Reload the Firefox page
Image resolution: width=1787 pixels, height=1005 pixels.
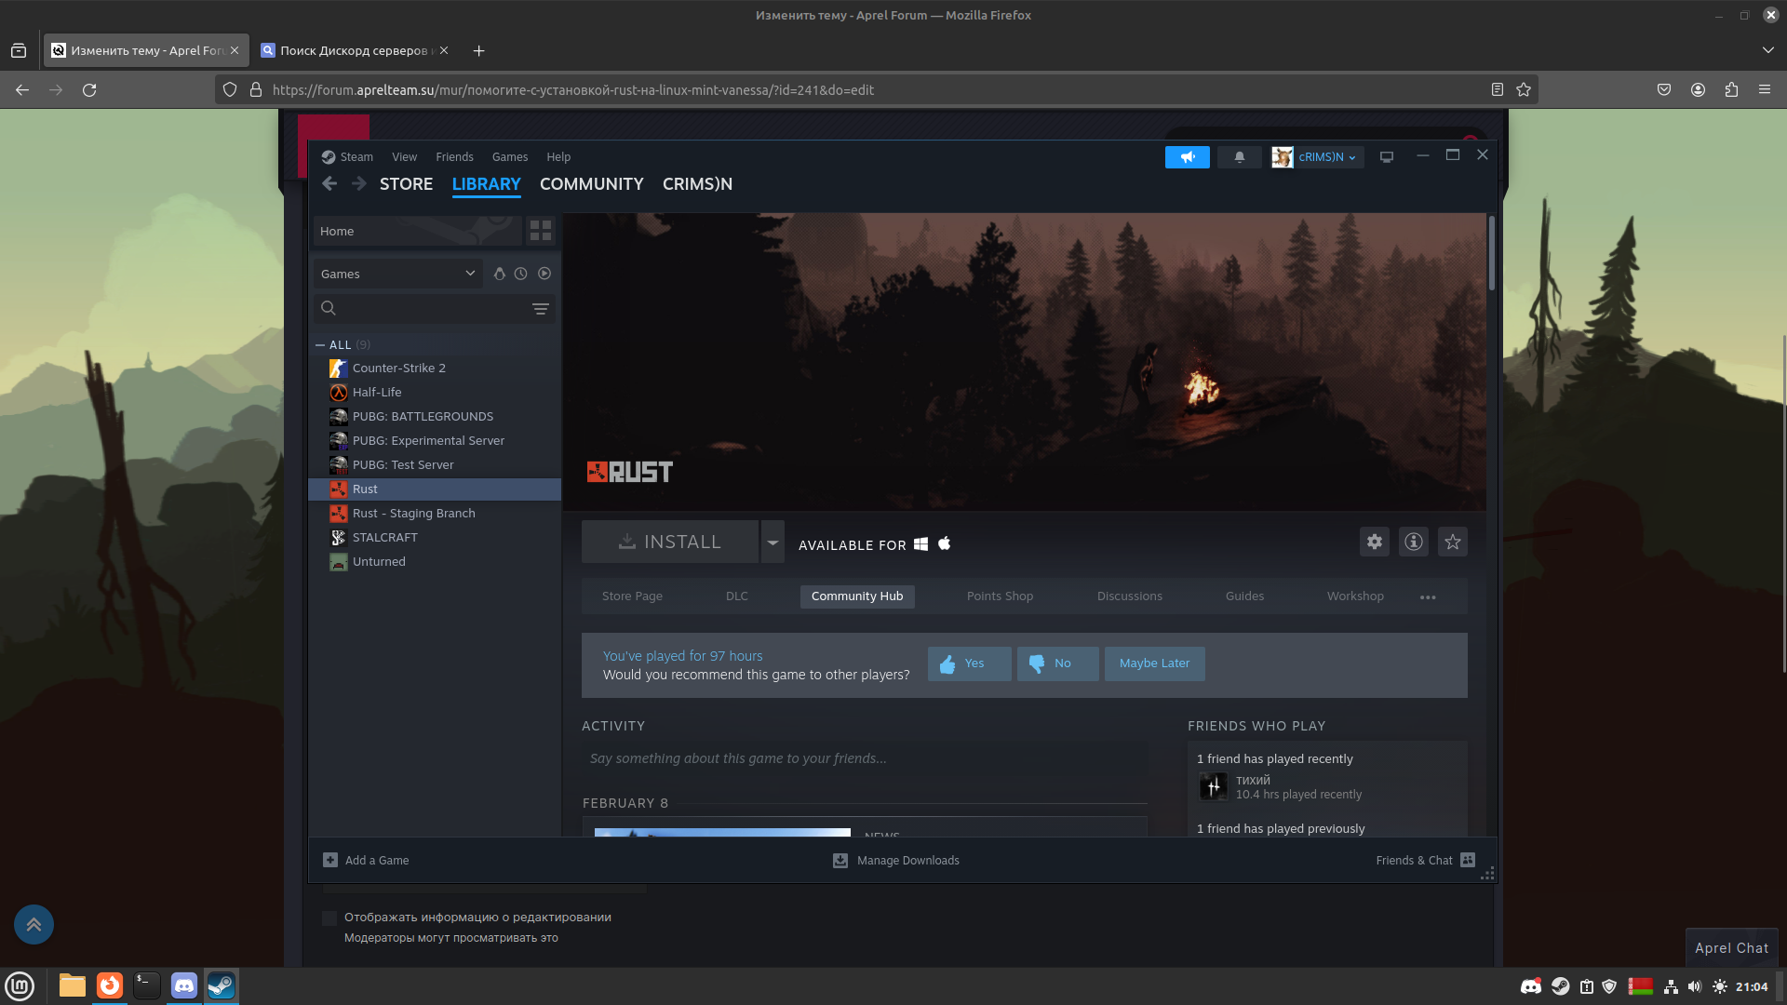coord(89,90)
